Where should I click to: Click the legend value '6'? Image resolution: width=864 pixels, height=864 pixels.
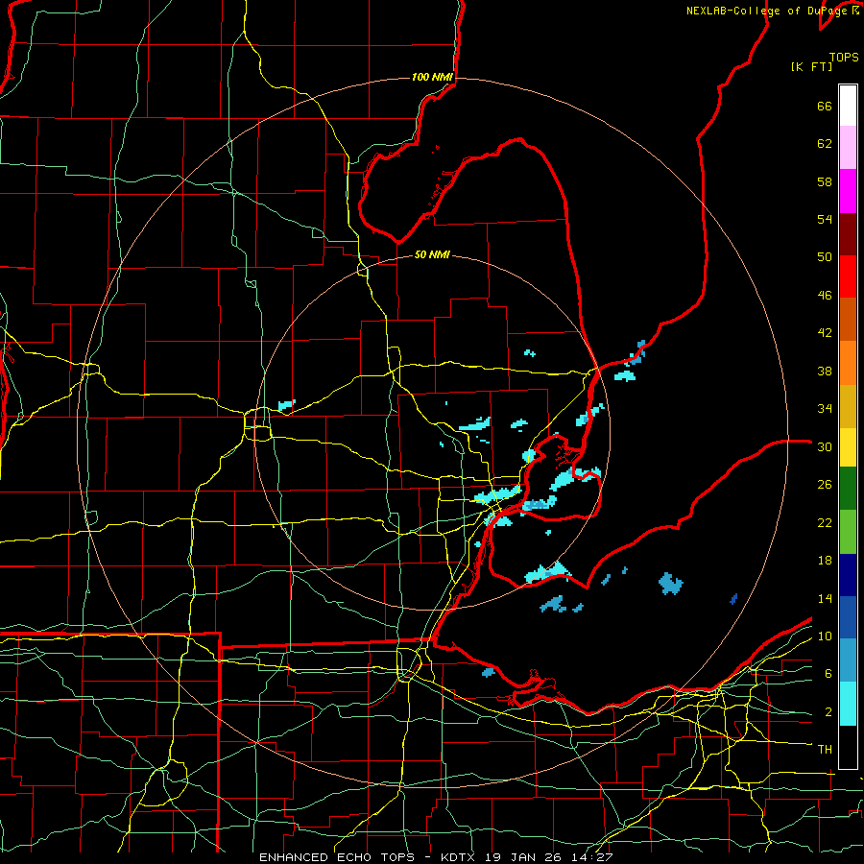click(828, 673)
